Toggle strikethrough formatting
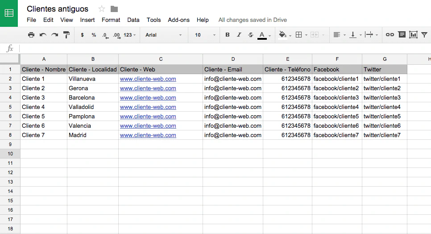Screen dimensions: 431x234 coord(250,35)
